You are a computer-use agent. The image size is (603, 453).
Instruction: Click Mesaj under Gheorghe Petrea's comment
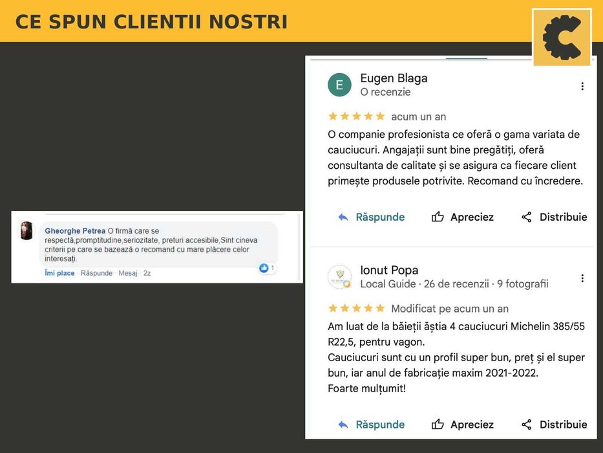tap(128, 273)
